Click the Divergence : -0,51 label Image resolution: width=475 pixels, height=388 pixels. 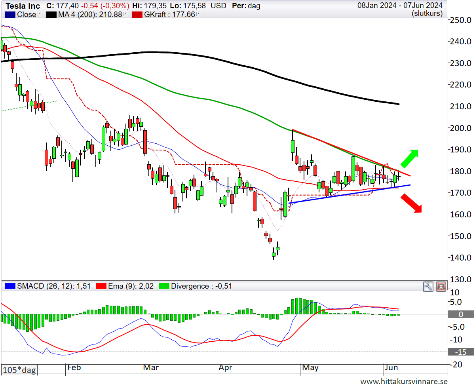(x=202, y=286)
